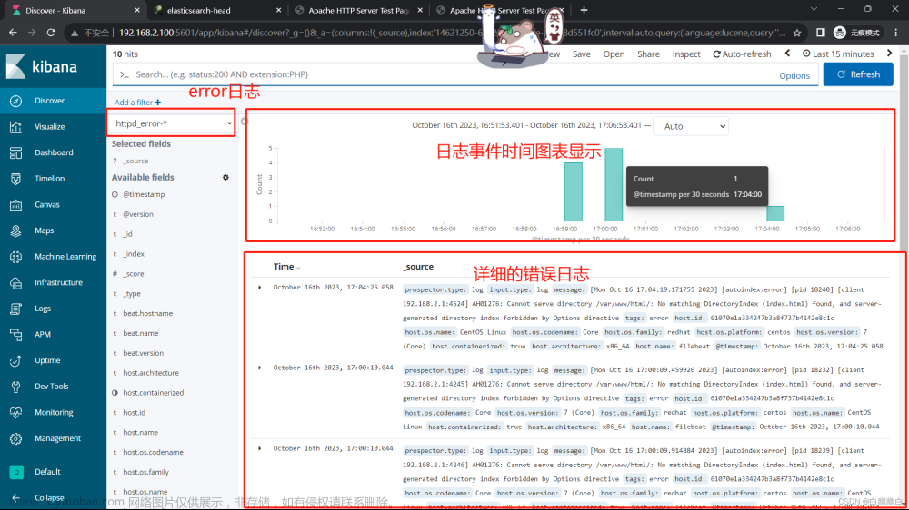Click Share in top menu
Image resolution: width=909 pixels, height=510 pixels.
(648, 54)
